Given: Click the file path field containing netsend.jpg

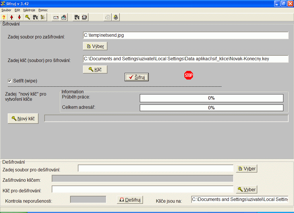Looking at the screenshot, I should pos(186,35).
